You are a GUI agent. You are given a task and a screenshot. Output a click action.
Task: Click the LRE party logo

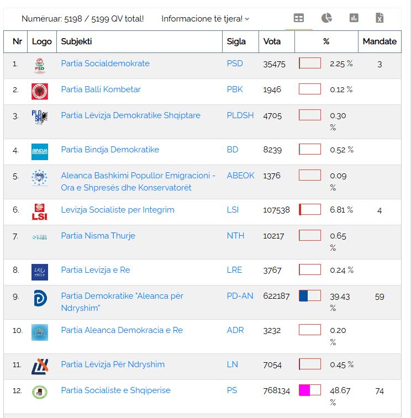[x=40, y=272]
